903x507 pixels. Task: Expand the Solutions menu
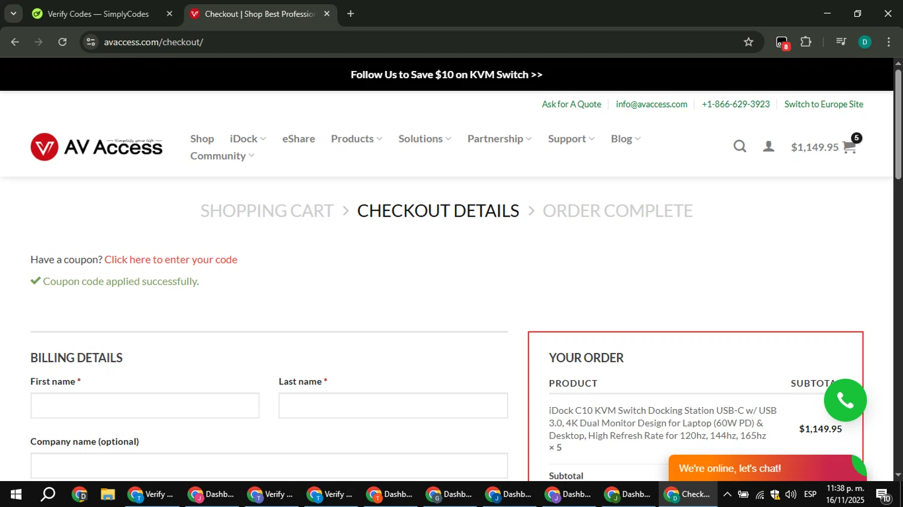tap(424, 139)
